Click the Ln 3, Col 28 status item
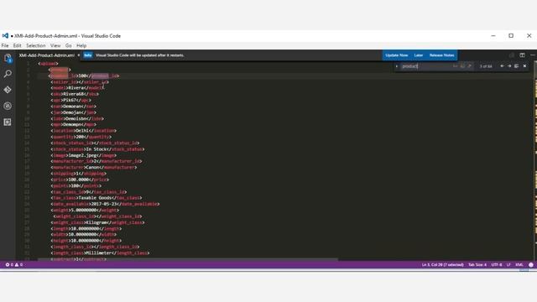Screen dimensions: 537x302 [442, 265]
